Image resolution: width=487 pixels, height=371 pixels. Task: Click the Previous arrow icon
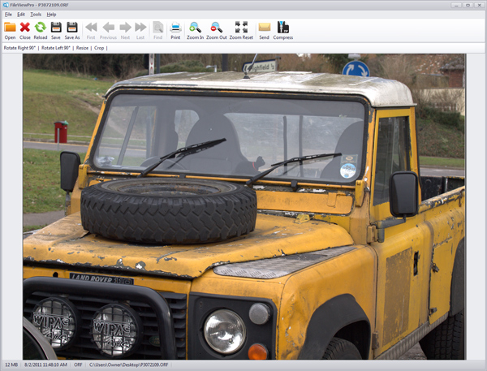[x=109, y=28]
